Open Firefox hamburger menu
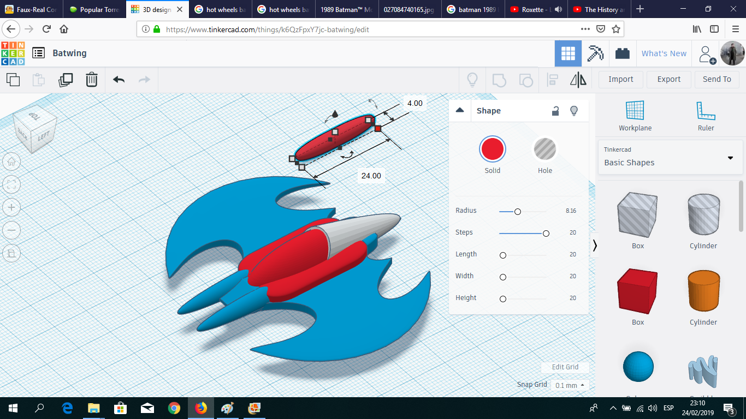Viewport: 746px width, 419px height. [735, 29]
